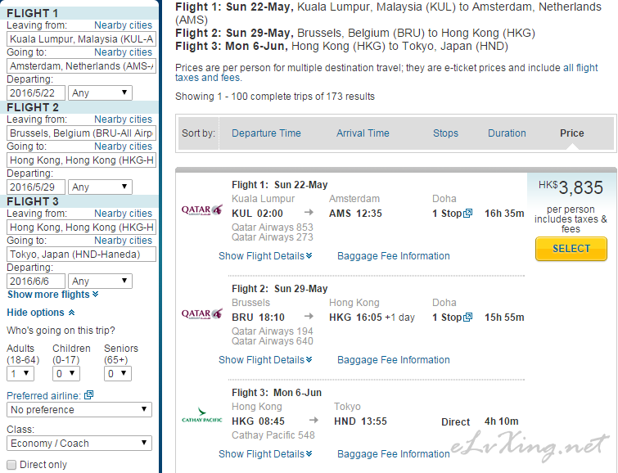
Task: Open the Seniors count dropdown
Action: coord(117,374)
